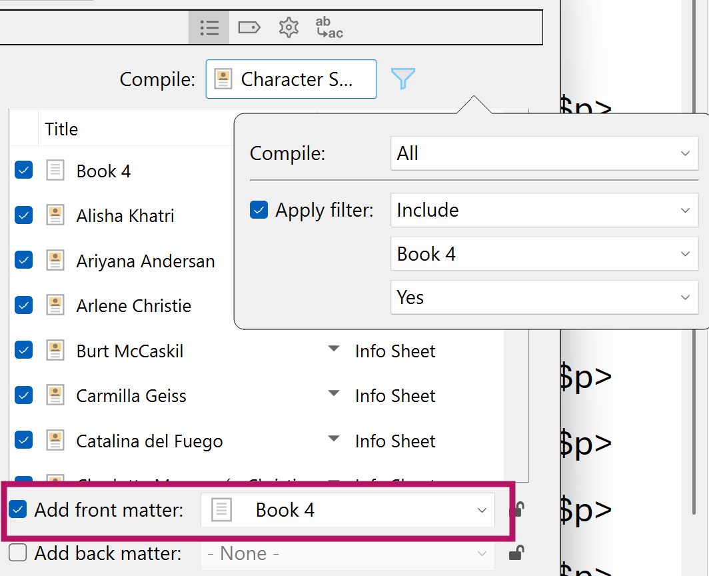
Task: Toggle the Add front matter checkbox
Action: [17, 509]
